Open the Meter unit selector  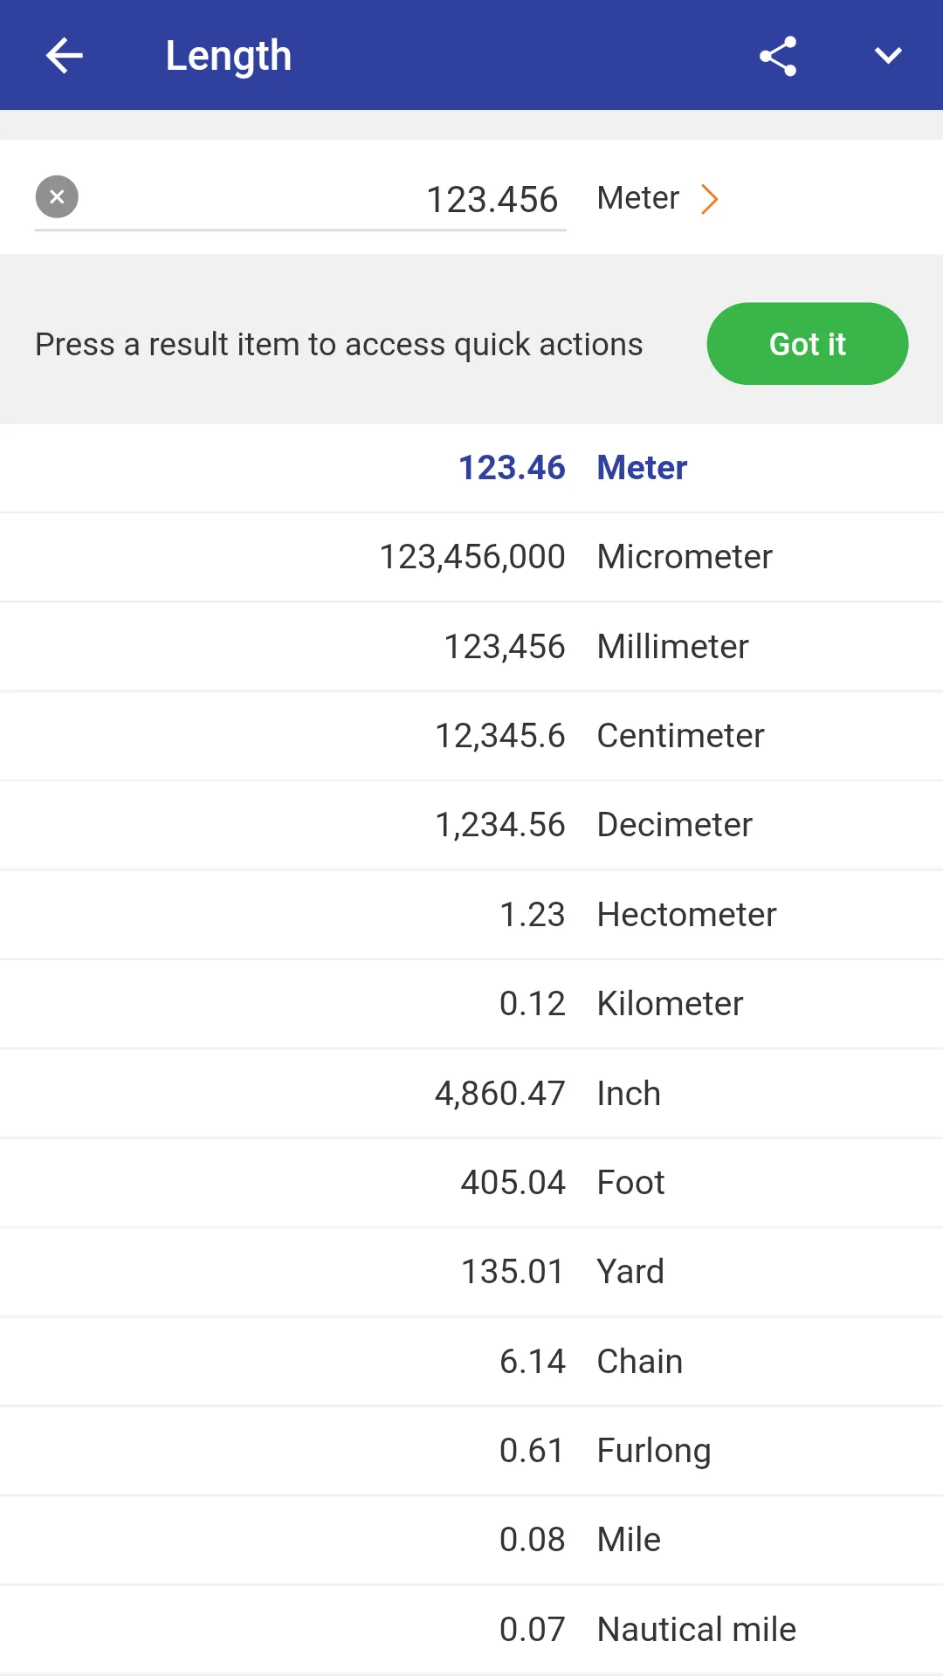pyautogui.click(x=657, y=198)
